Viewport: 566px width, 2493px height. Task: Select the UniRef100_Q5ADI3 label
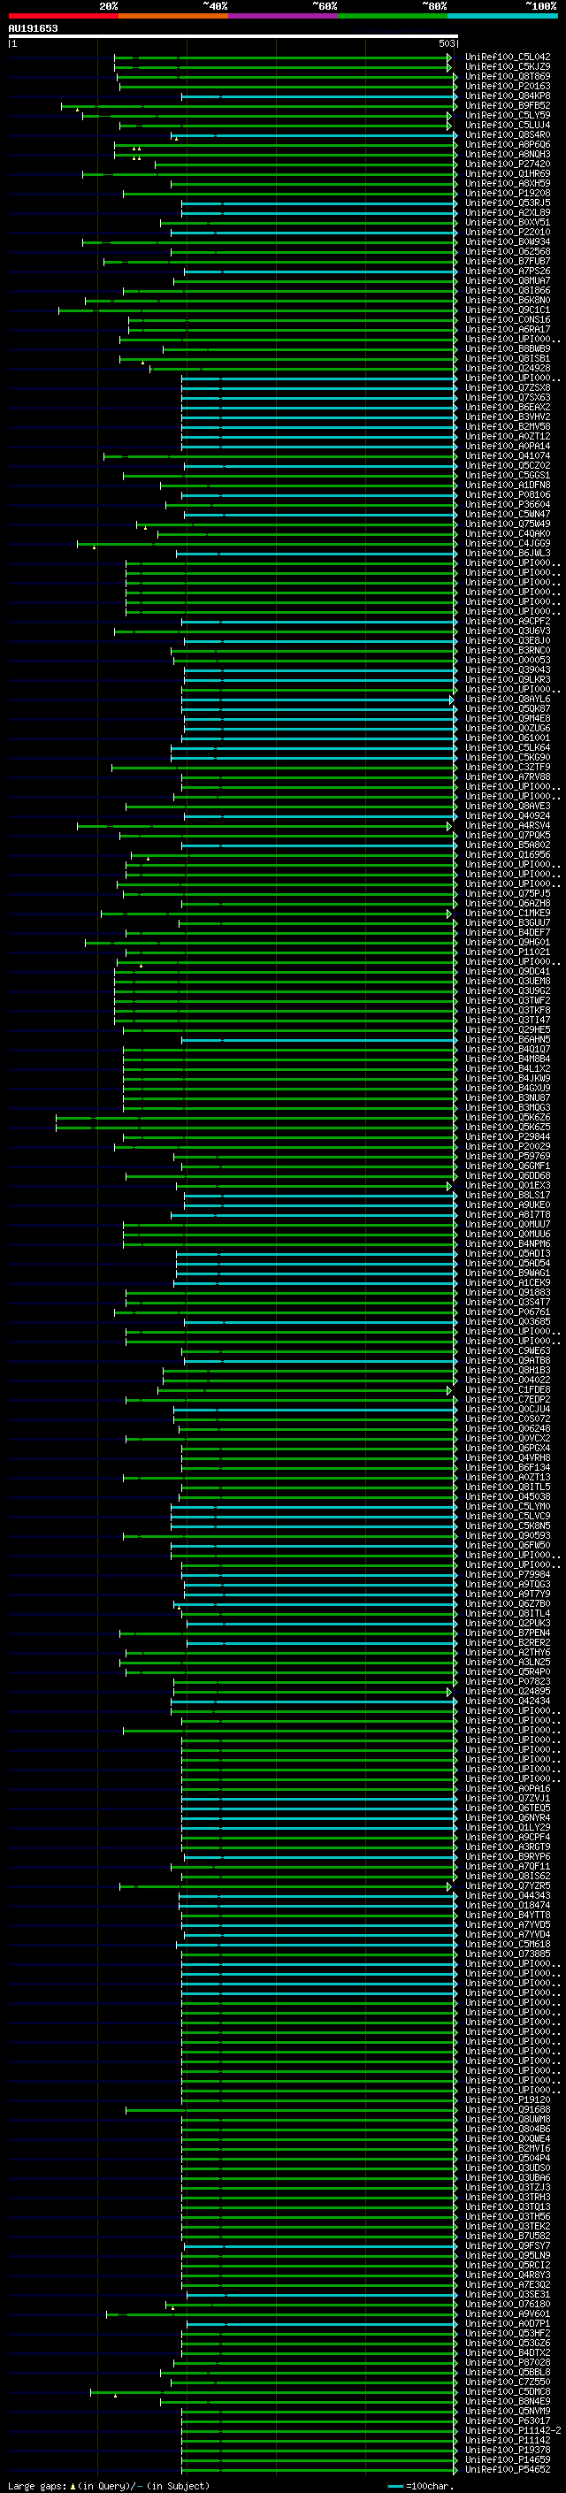click(x=508, y=1253)
